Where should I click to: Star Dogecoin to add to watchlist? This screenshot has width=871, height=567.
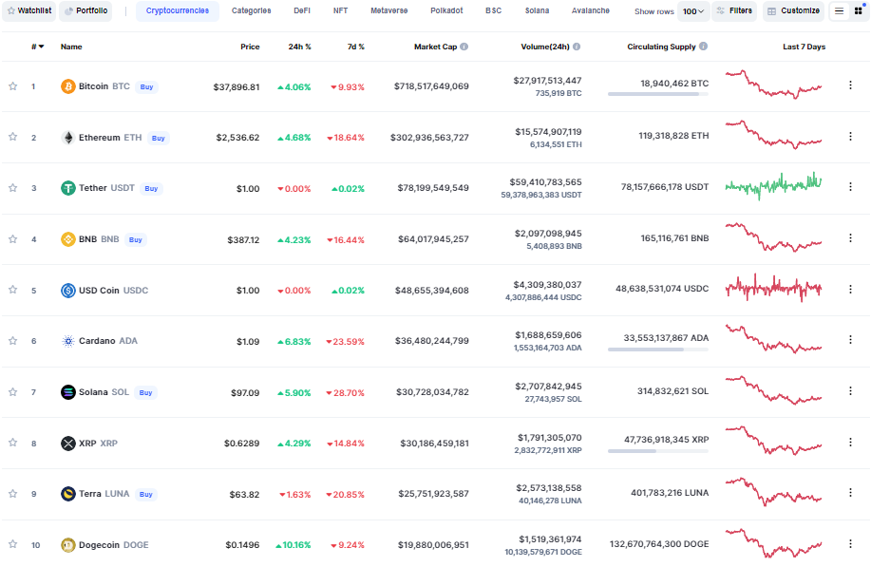click(12, 544)
